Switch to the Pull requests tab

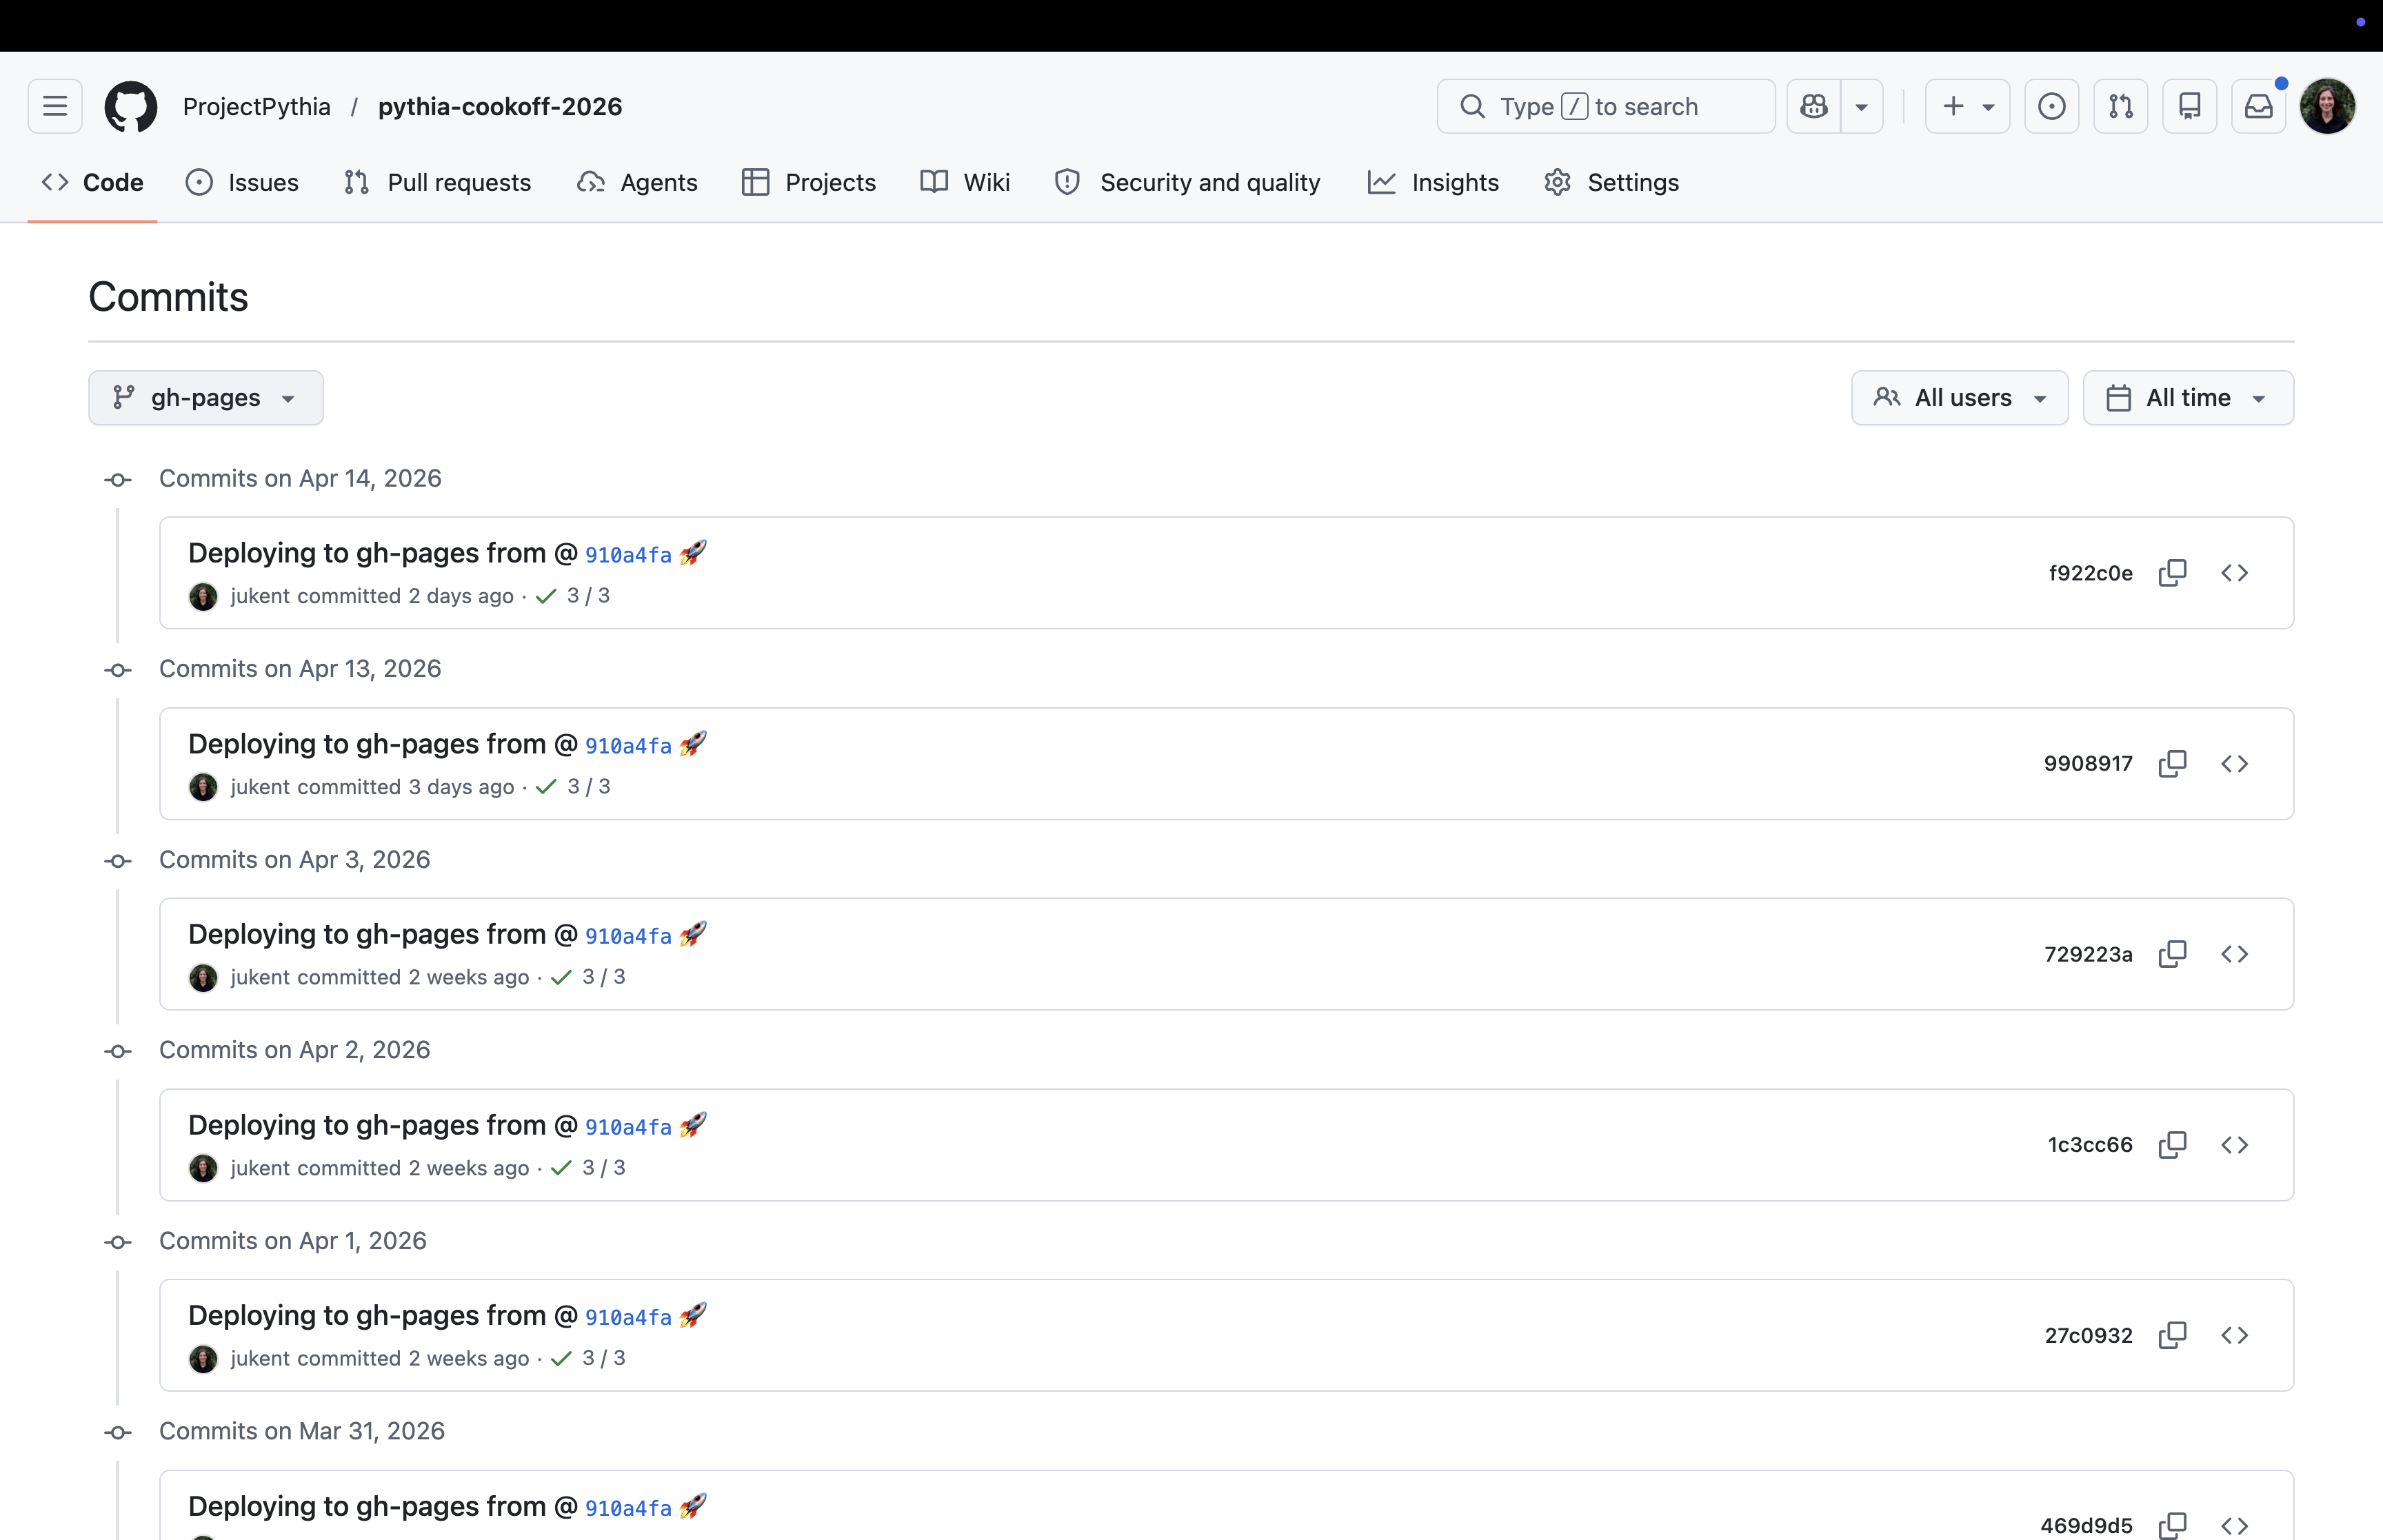pyautogui.click(x=437, y=182)
